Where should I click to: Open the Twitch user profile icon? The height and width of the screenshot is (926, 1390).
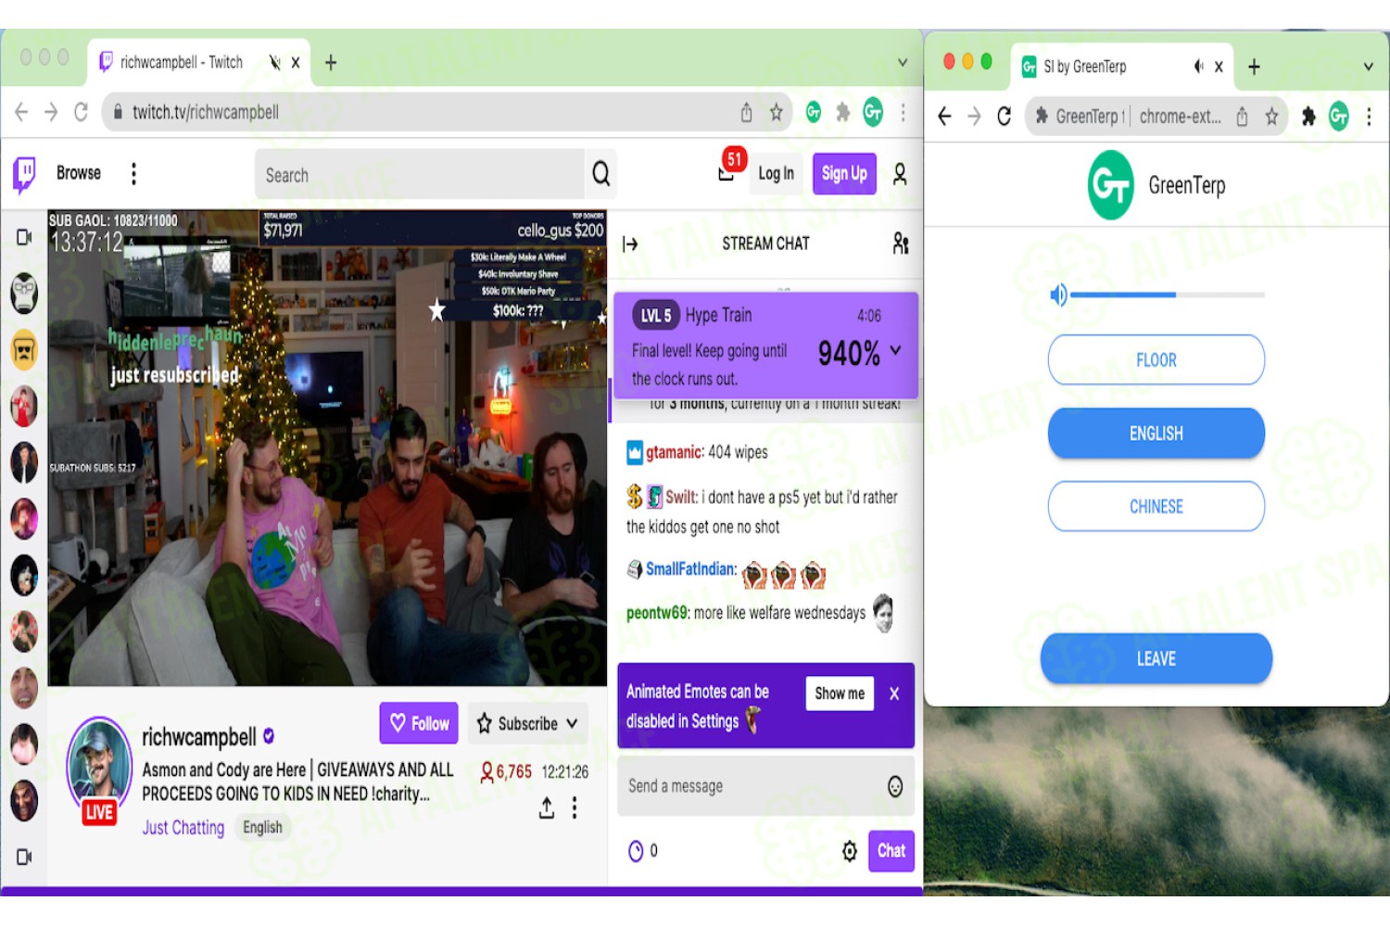(x=900, y=174)
